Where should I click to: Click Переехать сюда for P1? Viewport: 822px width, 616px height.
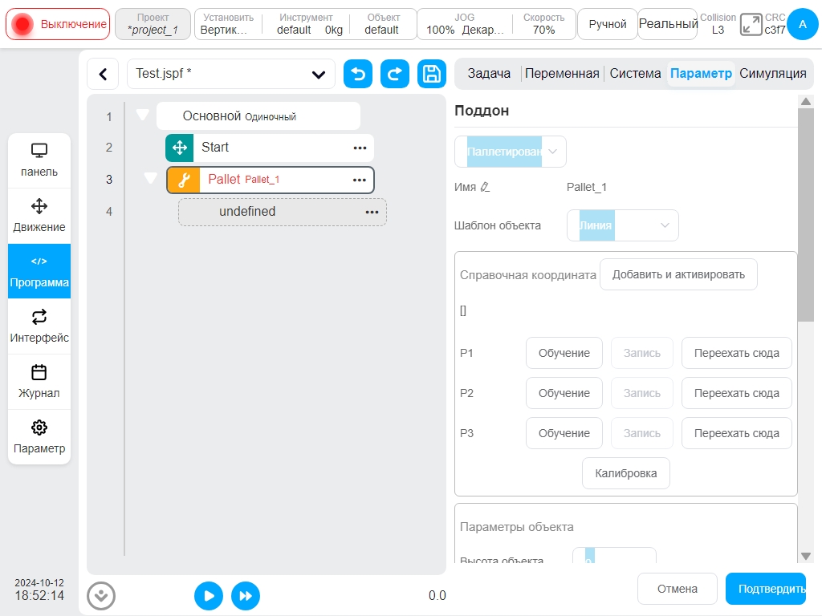pyautogui.click(x=737, y=353)
